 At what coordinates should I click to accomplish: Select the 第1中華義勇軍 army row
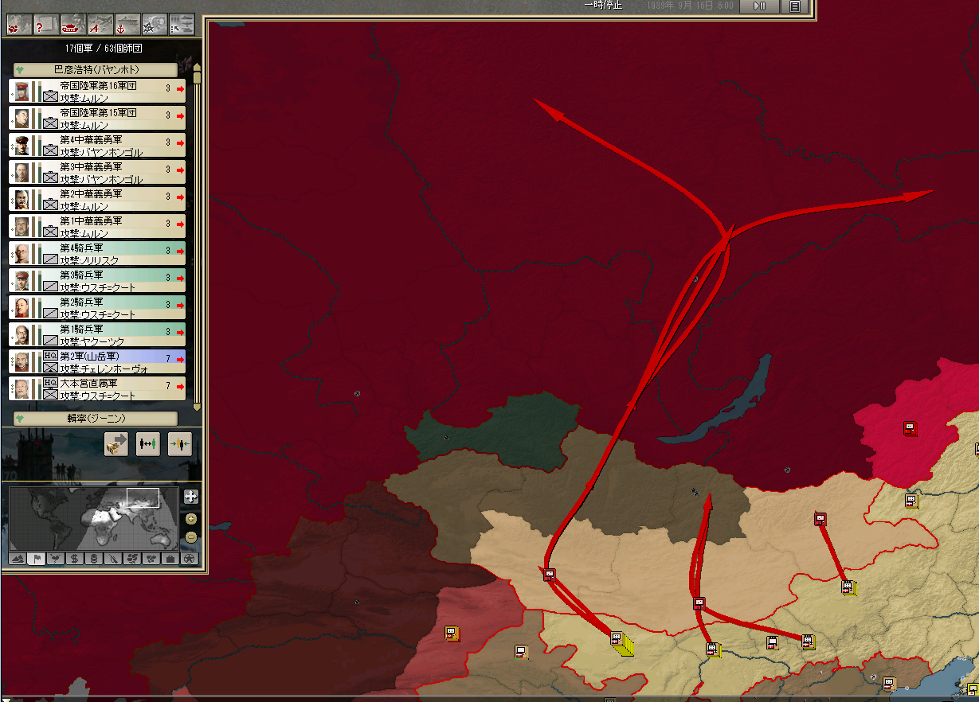(x=97, y=226)
